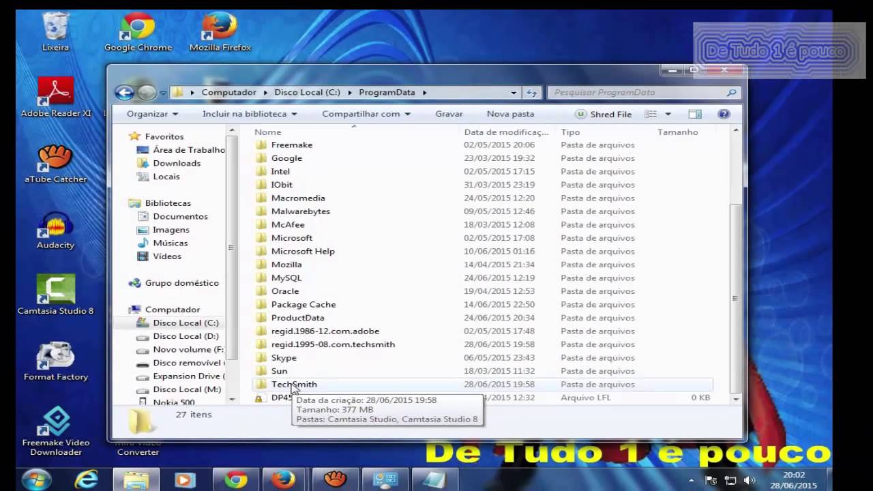Select the regid.1986-12.com.adobe folder name

pyautogui.click(x=325, y=331)
